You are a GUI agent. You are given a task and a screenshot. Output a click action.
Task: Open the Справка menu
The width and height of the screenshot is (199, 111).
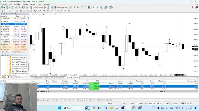coord(46,4)
